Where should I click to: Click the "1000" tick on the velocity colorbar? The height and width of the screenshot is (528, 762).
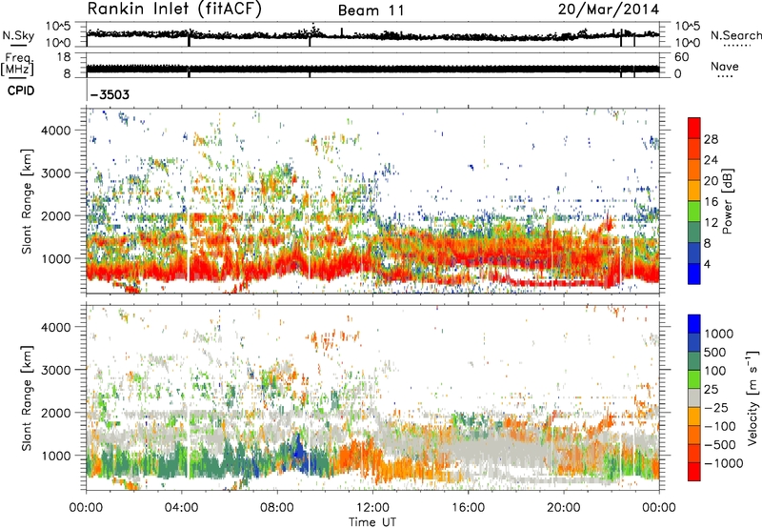click(x=718, y=334)
